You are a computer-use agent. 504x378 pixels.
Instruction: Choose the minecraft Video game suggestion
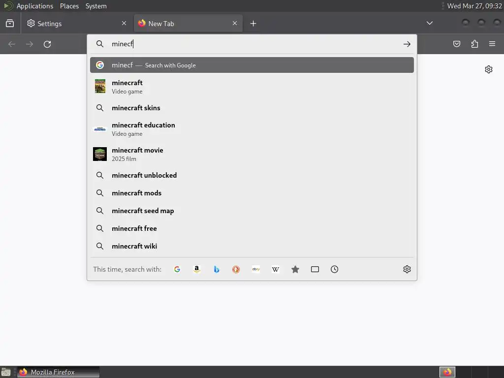pyautogui.click(x=252, y=87)
